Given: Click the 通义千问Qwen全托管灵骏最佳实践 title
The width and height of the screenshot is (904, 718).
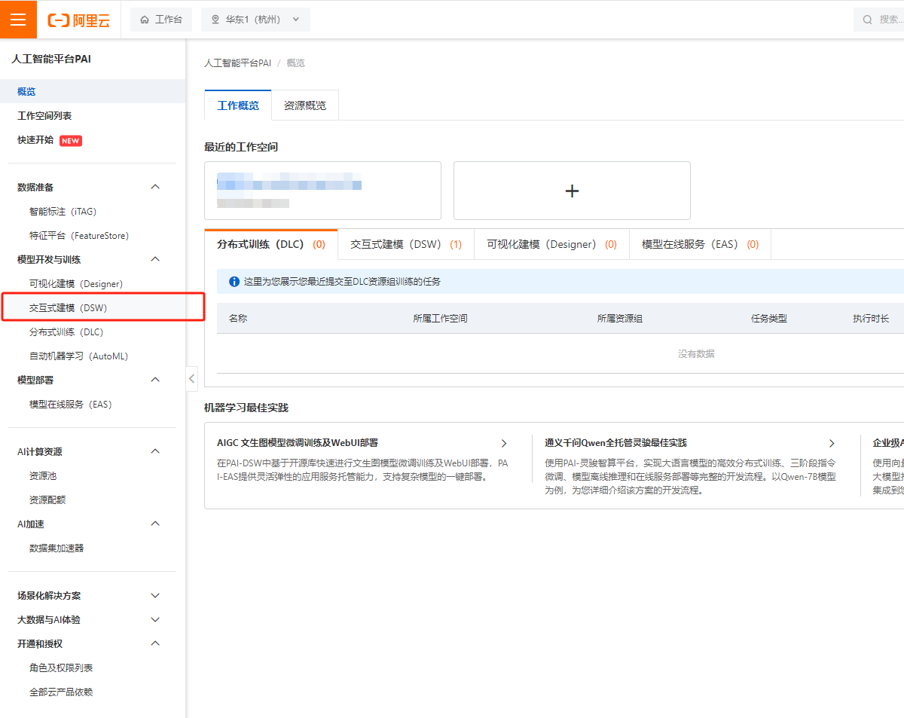Looking at the screenshot, I should tap(615, 443).
